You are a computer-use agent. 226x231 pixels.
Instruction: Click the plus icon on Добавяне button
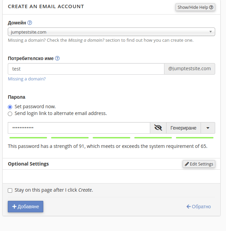[14, 206]
